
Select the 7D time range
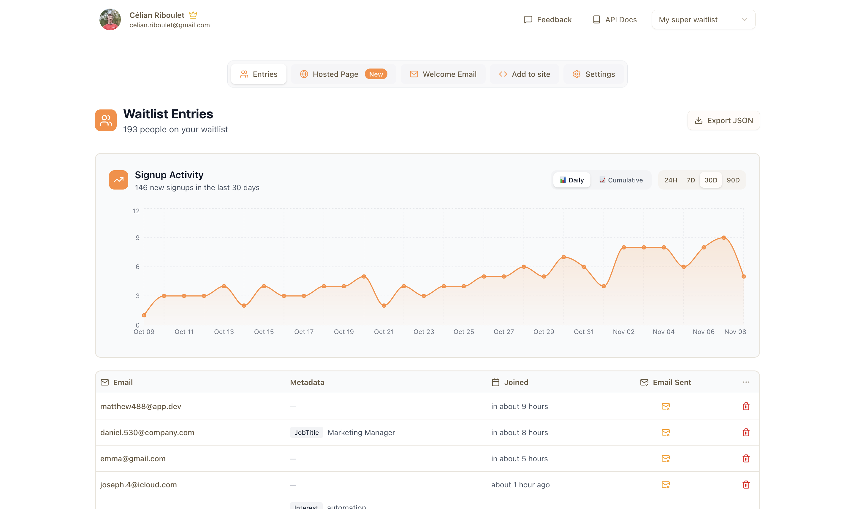(x=691, y=180)
